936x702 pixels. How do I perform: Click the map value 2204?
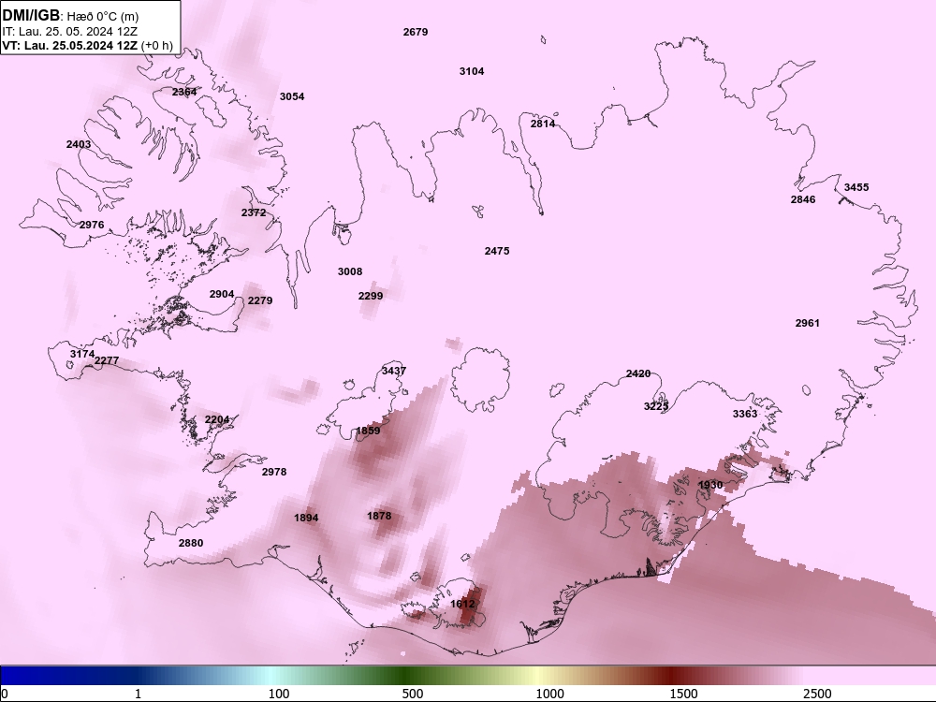point(217,419)
